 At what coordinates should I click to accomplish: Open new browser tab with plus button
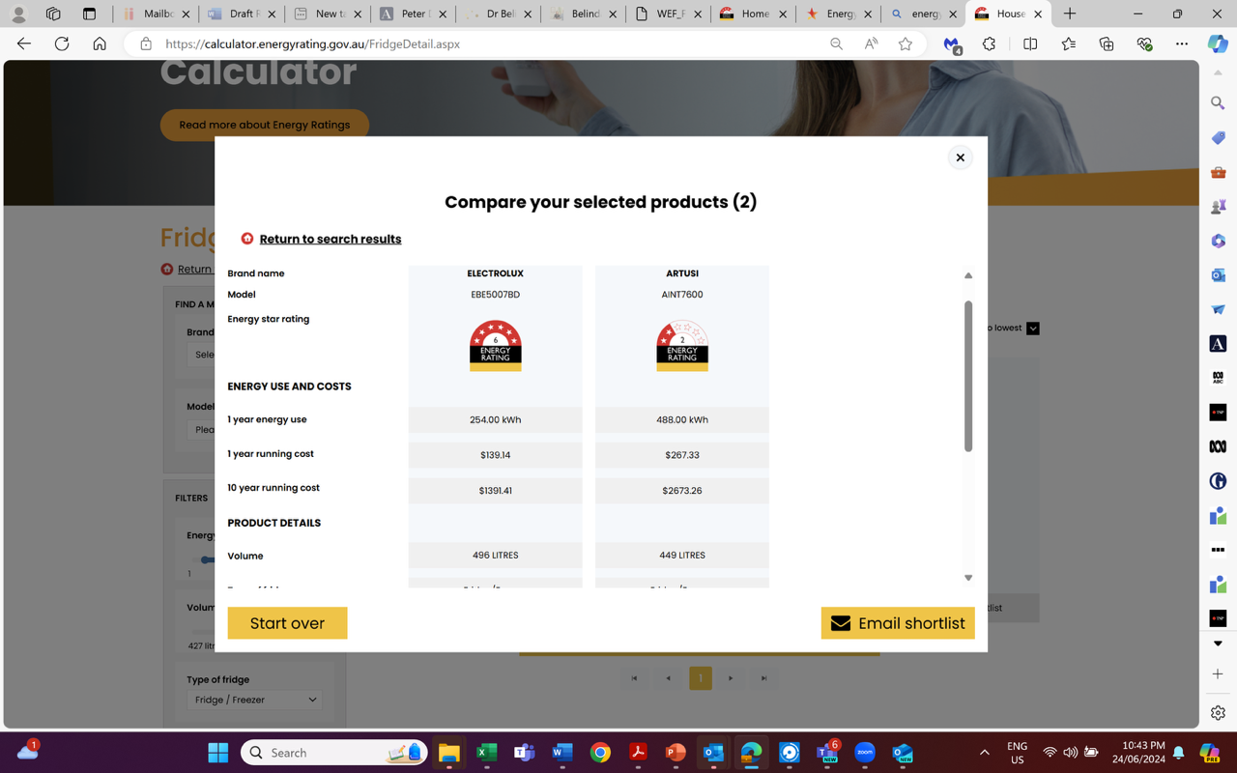coord(1070,14)
